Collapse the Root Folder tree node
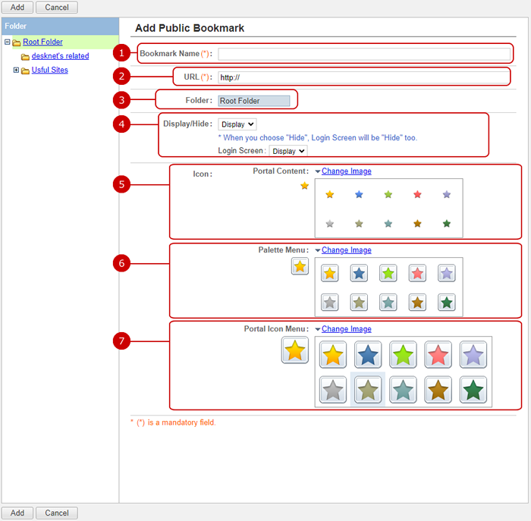531x521 pixels. pos(7,42)
